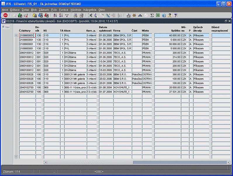This screenshot has height=176, width=233.
Task: Open the Akce menu
Action: point(5,10)
